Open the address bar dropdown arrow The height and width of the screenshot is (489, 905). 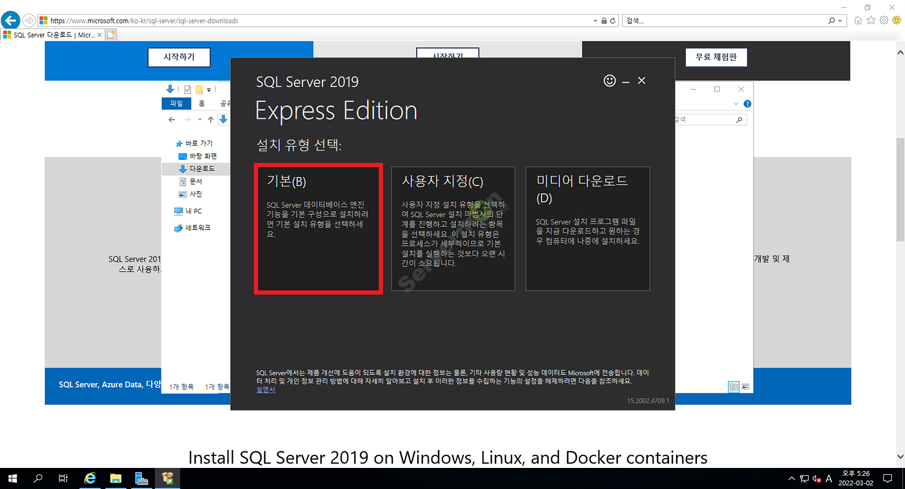point(595,20)
